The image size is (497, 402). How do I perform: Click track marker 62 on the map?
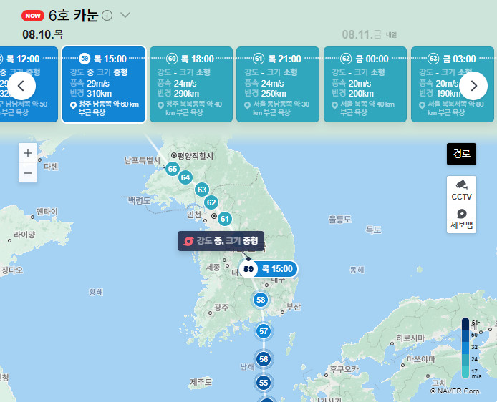coord(211,202)
